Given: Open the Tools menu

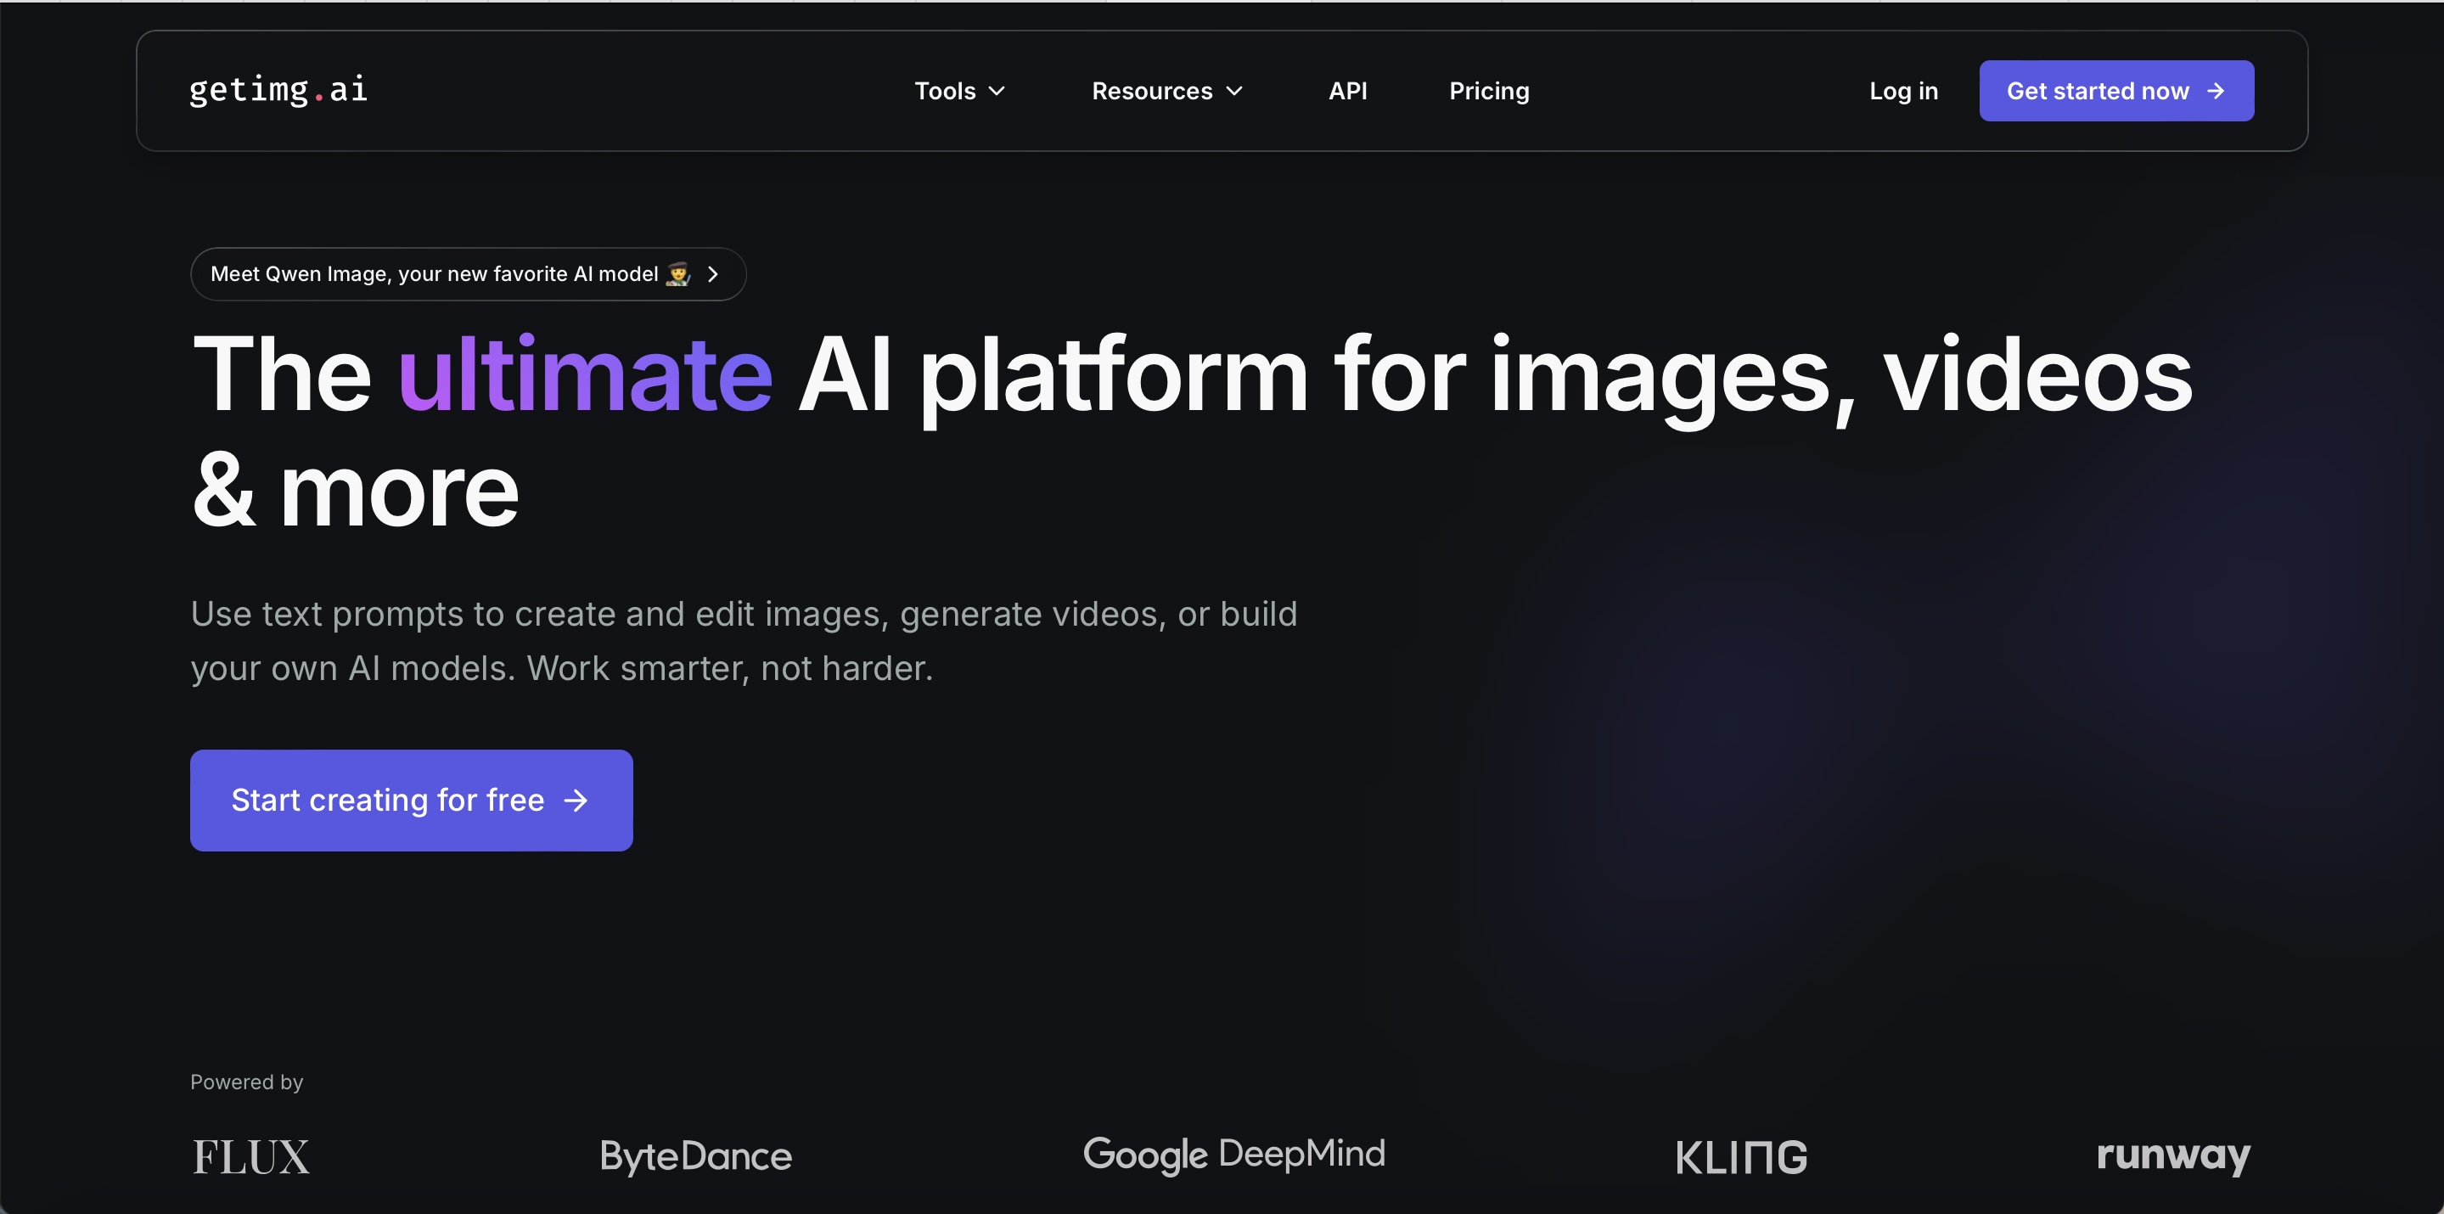Looking at the screenshot, I should pos(945,91).
